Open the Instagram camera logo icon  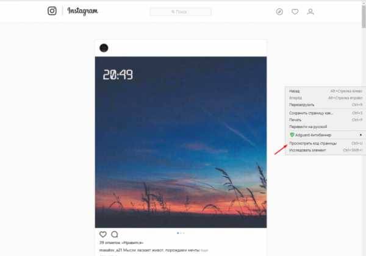52,11
